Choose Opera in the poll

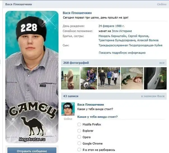click(79, 137)
